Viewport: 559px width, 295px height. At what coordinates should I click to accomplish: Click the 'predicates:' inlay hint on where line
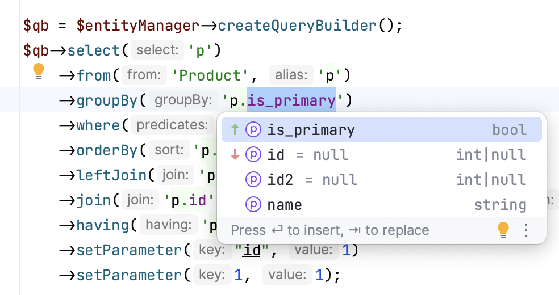tap(172, 125)
